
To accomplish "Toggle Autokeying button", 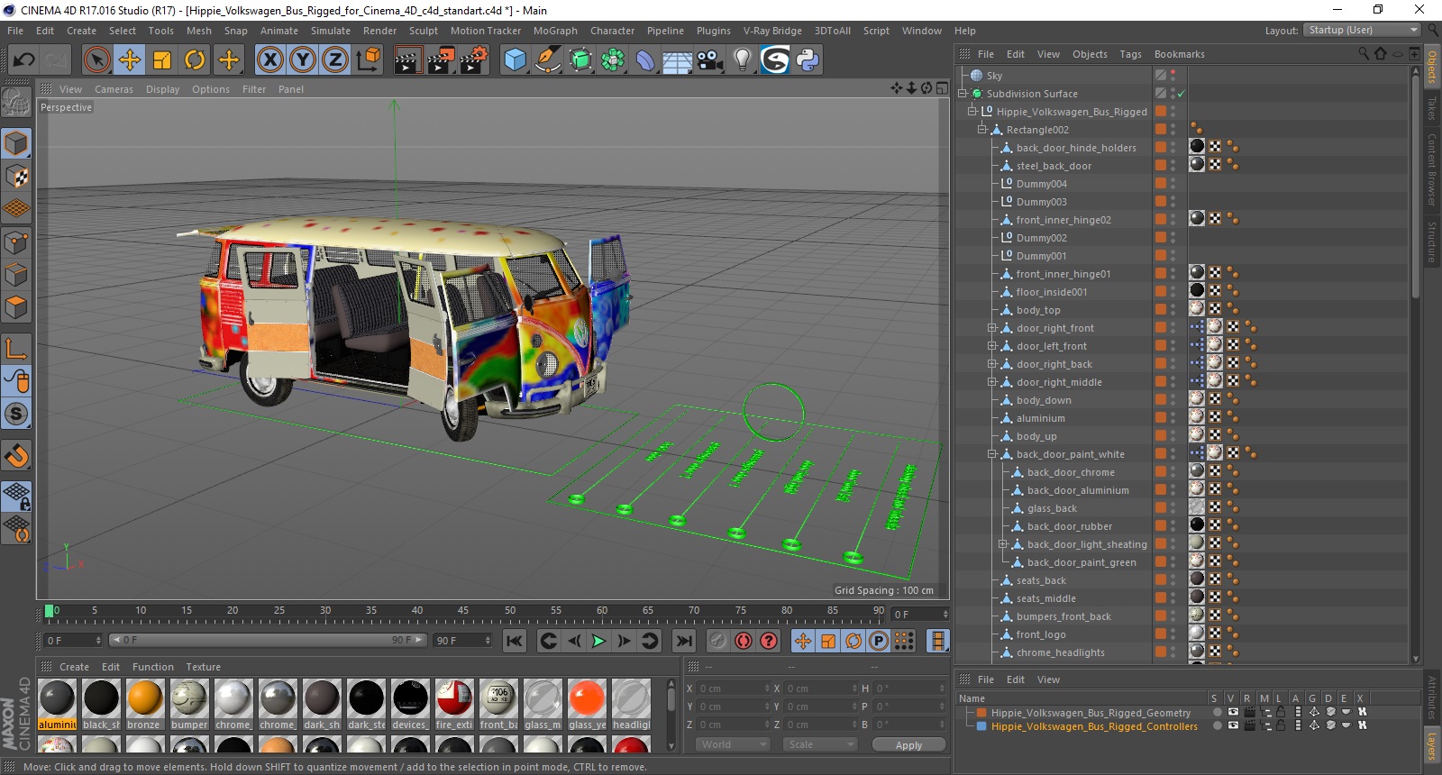I will 744,641.
